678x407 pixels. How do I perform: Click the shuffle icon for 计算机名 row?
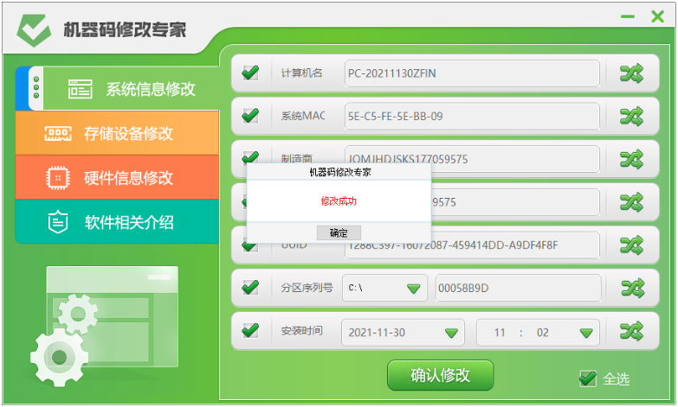[631, 73]
